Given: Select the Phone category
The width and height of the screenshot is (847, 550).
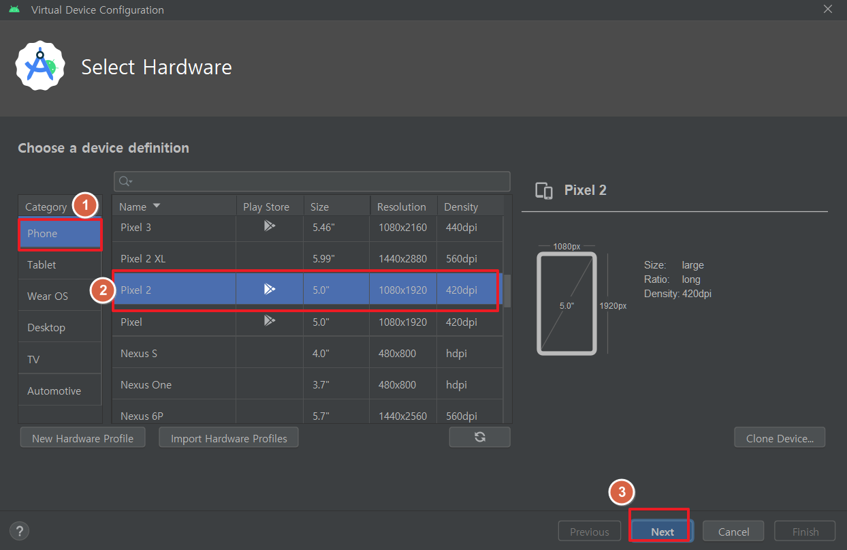Looking at the screenshot, I should (x=60, y=234).
